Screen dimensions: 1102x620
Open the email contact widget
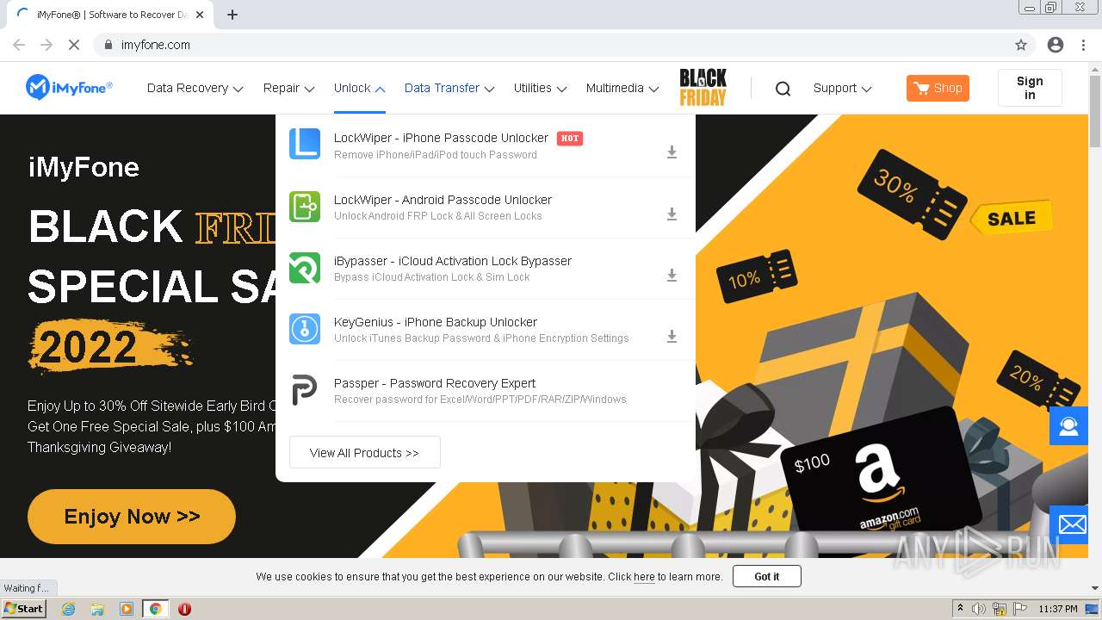click(1068, 524)
